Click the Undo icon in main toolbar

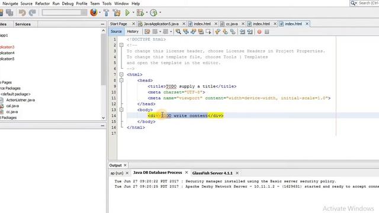coord(23,12)
